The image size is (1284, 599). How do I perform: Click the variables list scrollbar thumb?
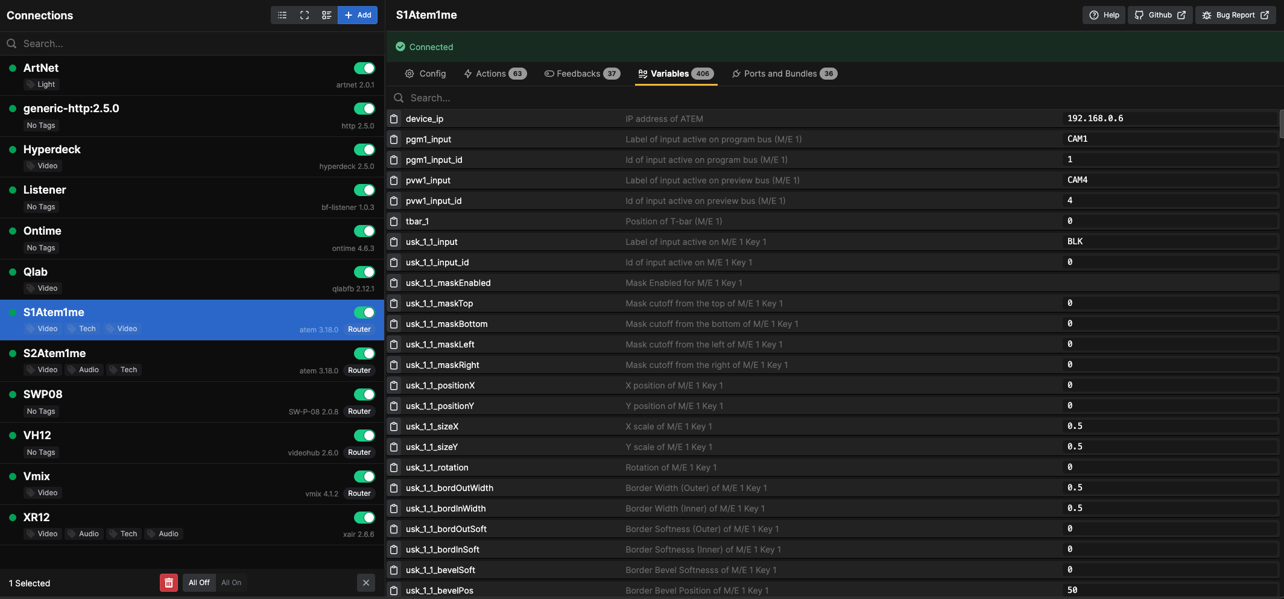[1282, 124]
